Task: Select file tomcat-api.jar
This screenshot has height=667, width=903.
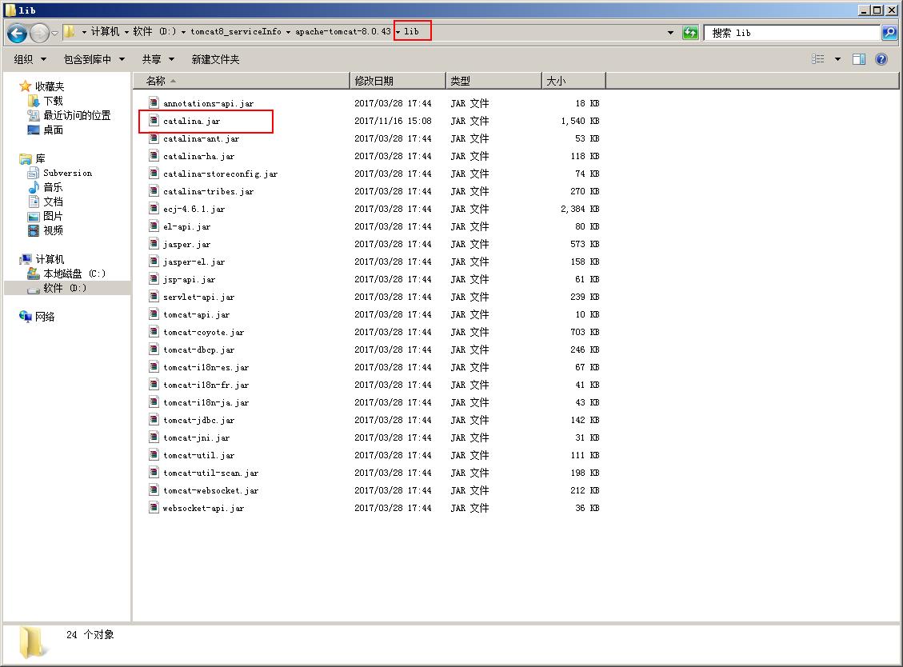Action: (197, 314)
